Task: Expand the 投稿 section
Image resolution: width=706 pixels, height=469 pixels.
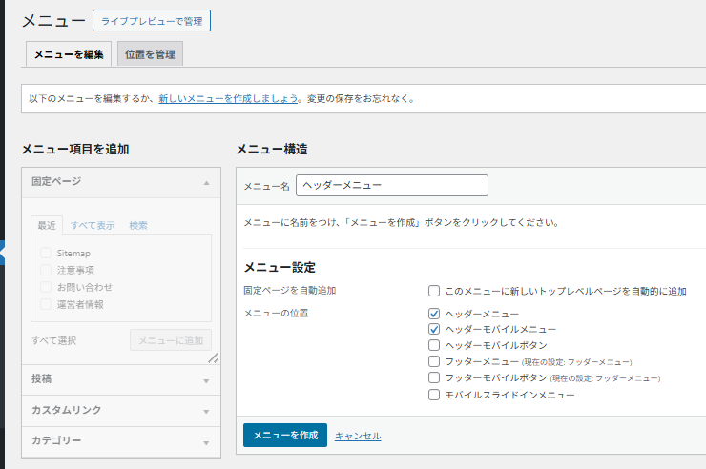Action: (206, 380)
